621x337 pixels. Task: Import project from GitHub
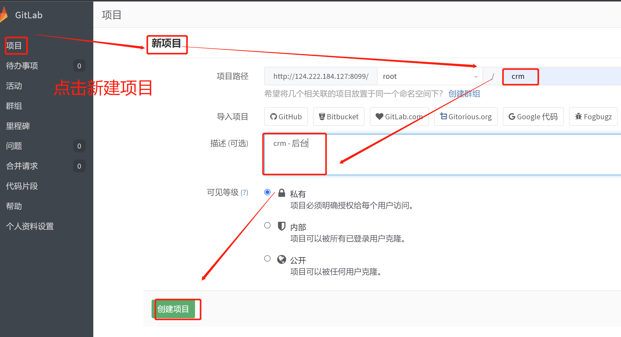286,117
